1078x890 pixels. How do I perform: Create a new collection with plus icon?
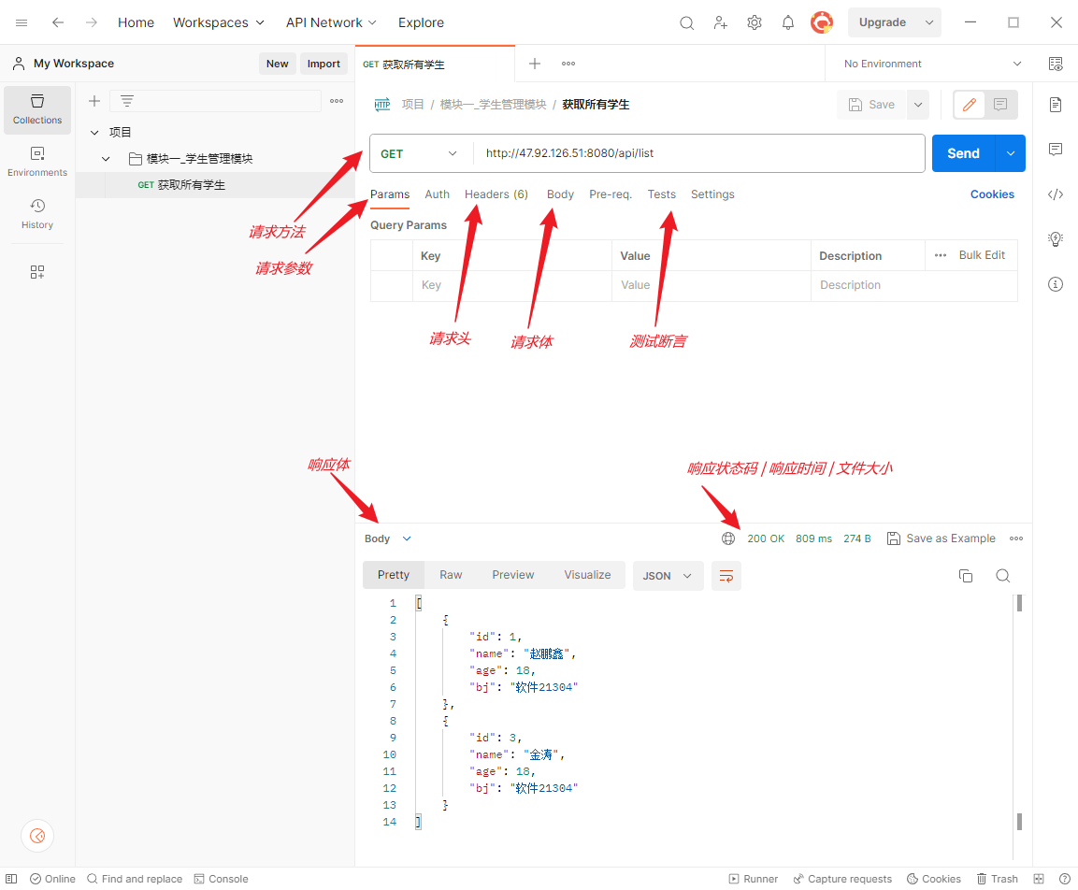coord(94,101)
